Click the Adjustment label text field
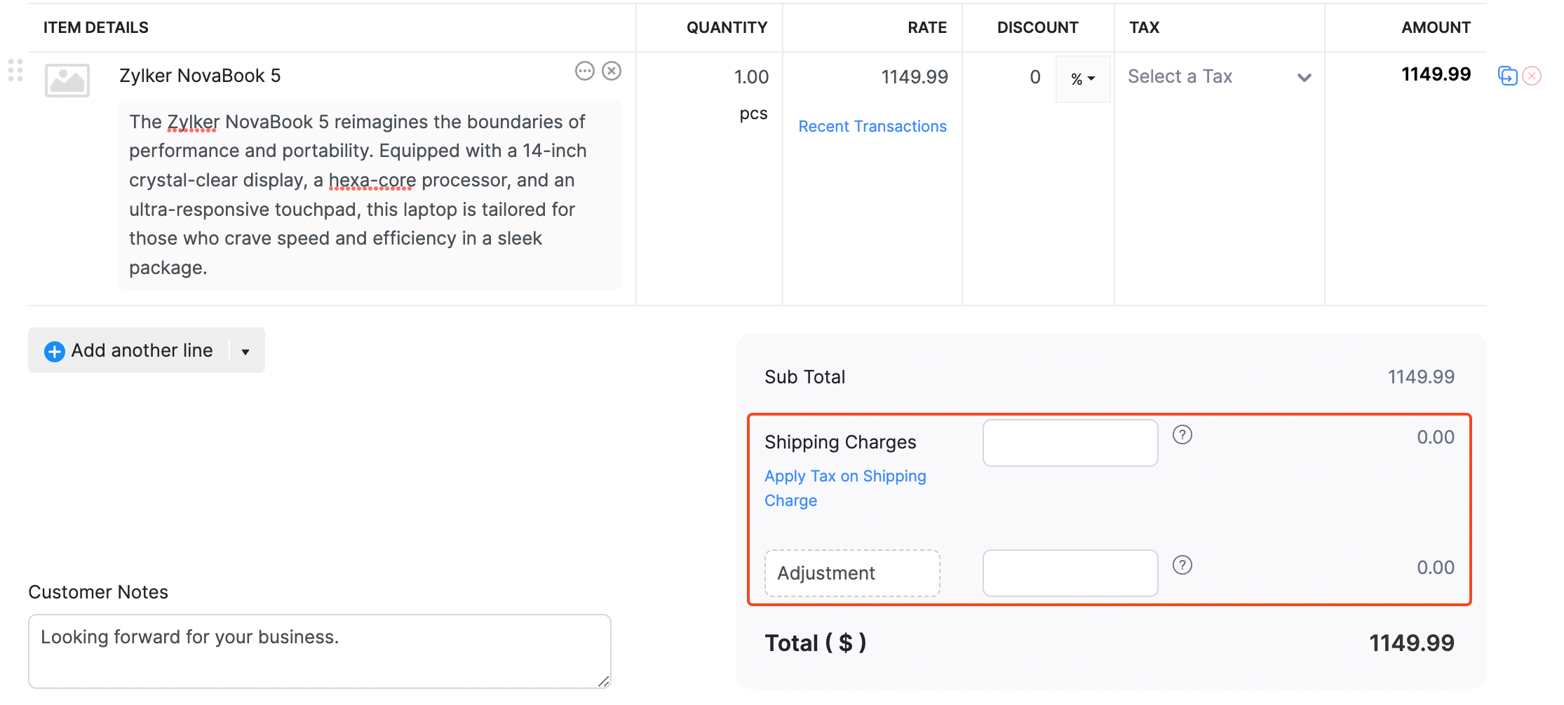1564x705 pixels. (x=852, y=573)
